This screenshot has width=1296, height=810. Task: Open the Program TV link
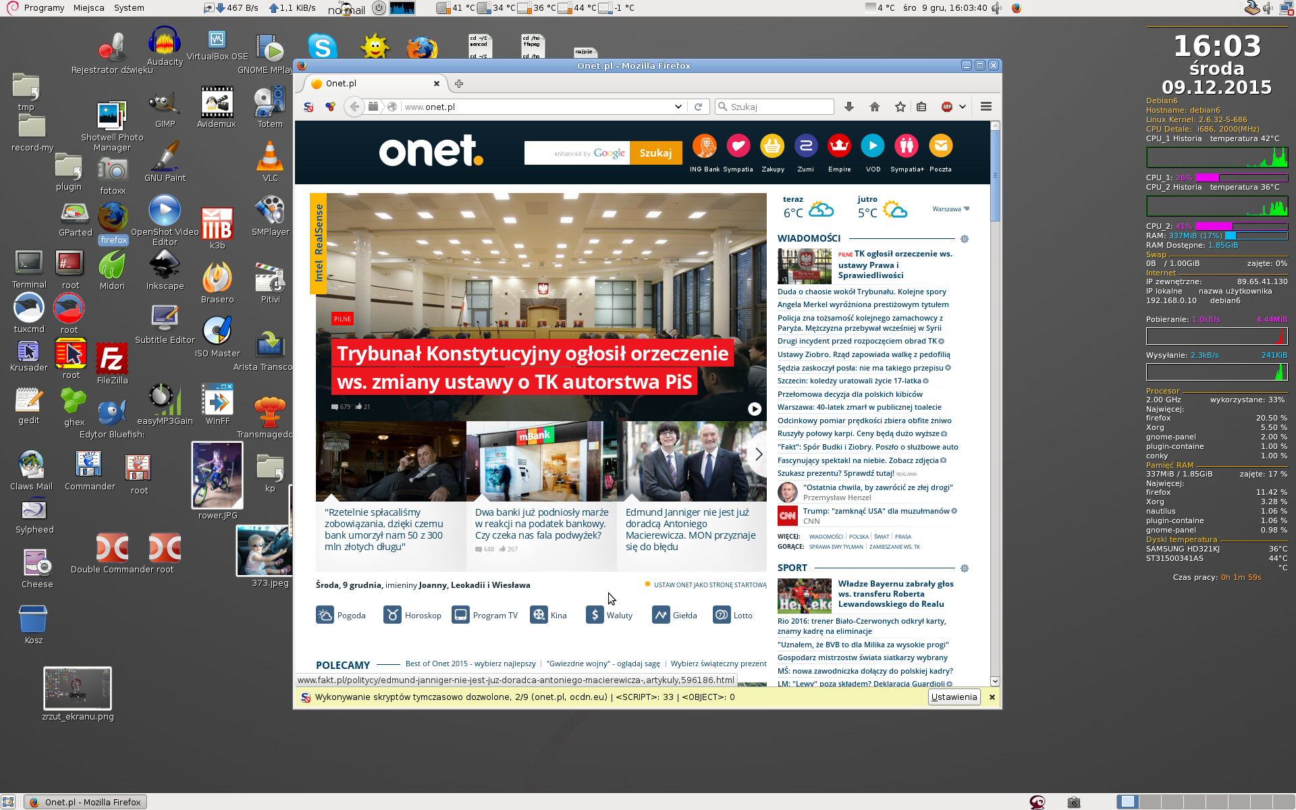click(x=485, y=615)
